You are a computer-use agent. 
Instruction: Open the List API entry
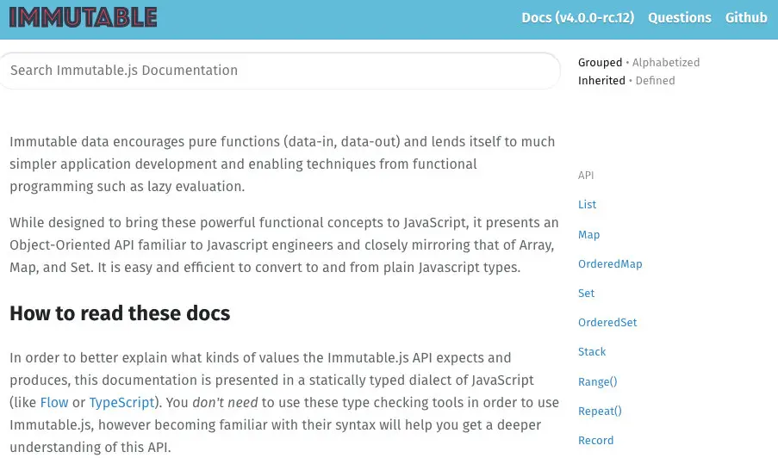click(587, 204)
